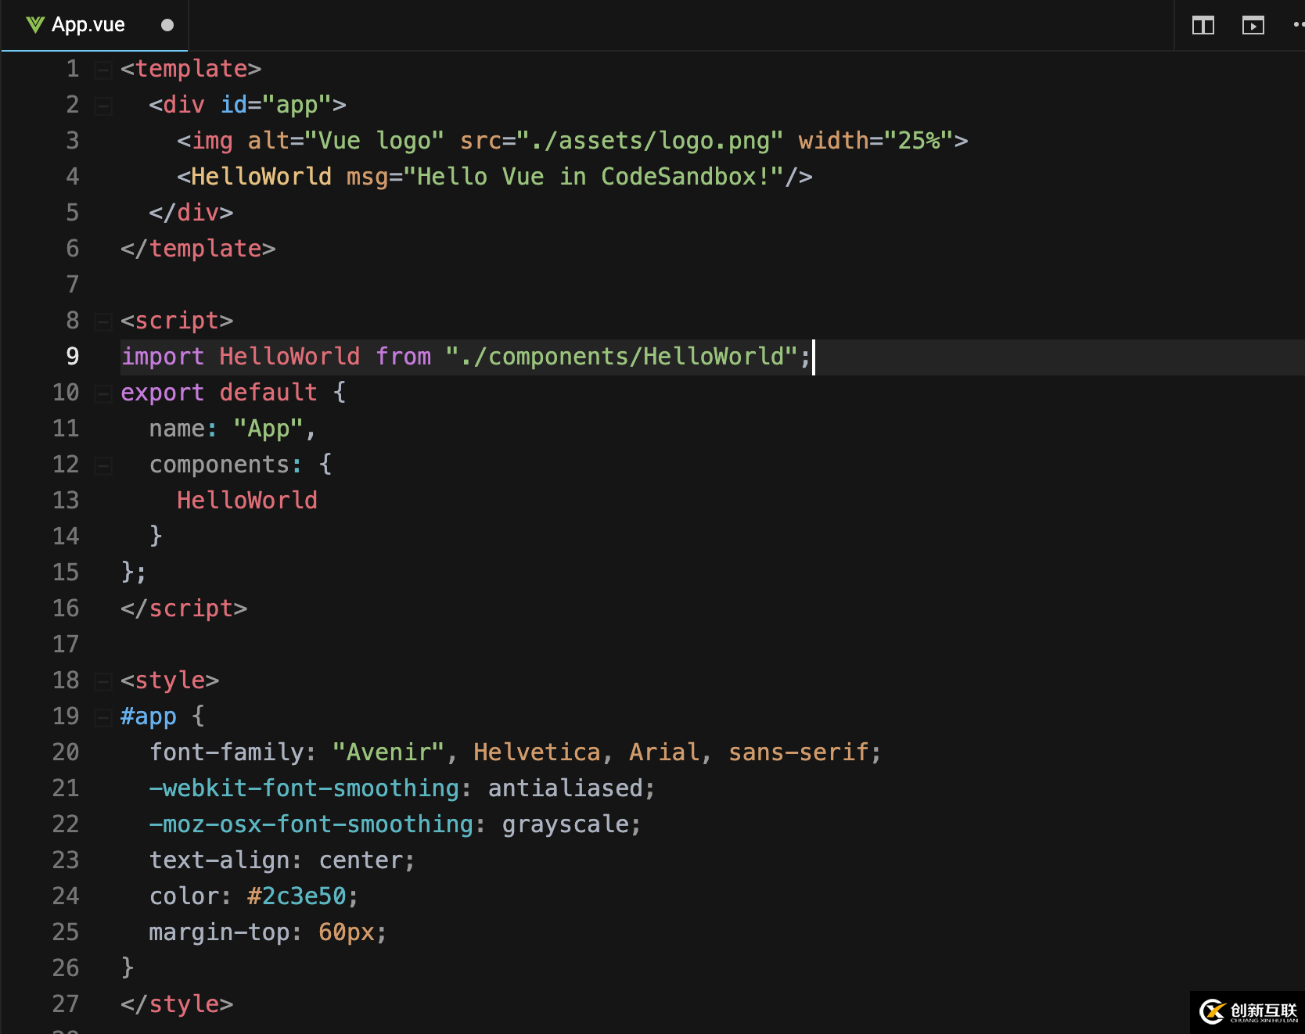
Task: Click line number 17 in the gutter
Action: click(x=66, y=644)
